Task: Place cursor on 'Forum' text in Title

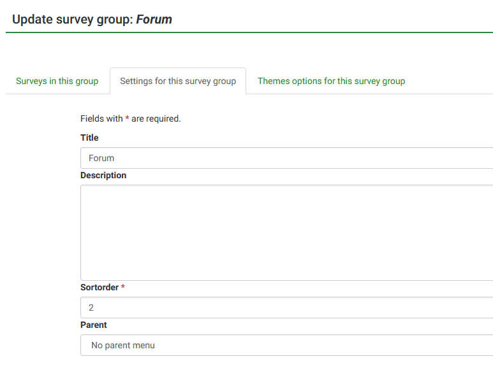Action: click(101, 158)
